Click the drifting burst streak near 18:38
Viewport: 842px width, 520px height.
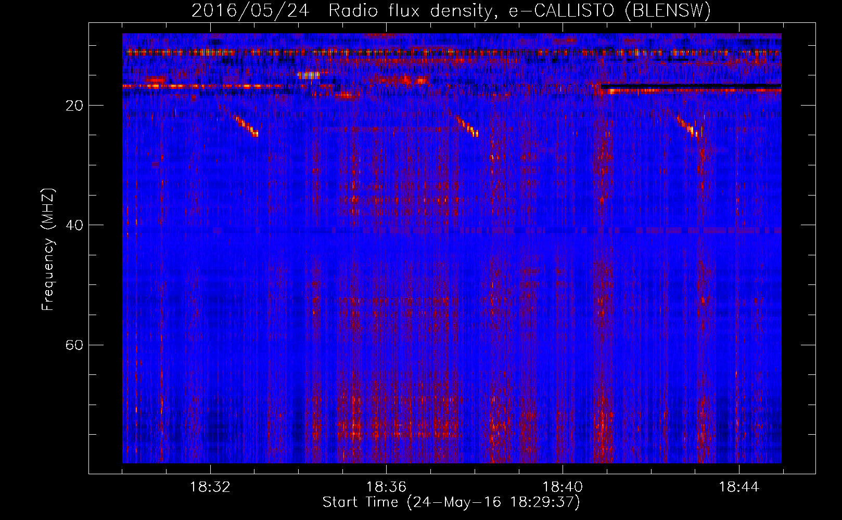(x=467, y=126)
